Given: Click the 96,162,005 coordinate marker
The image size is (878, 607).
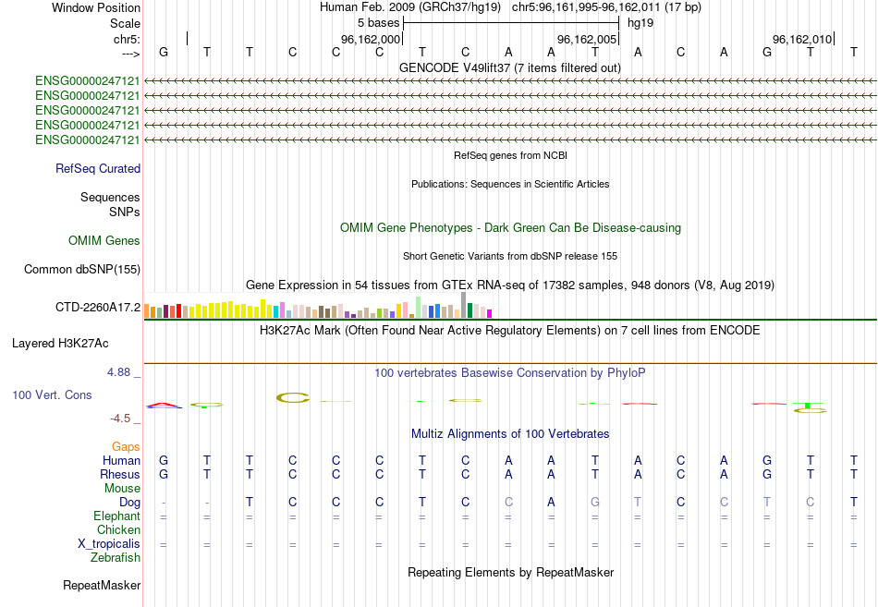Looking at the screenshot, I should [x=587, y=39].
